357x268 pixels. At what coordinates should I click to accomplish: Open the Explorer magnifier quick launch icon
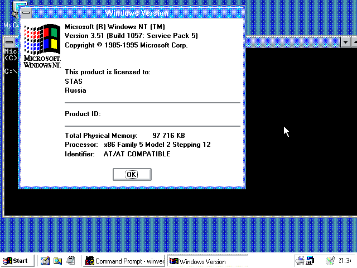[x=58, y=261]
